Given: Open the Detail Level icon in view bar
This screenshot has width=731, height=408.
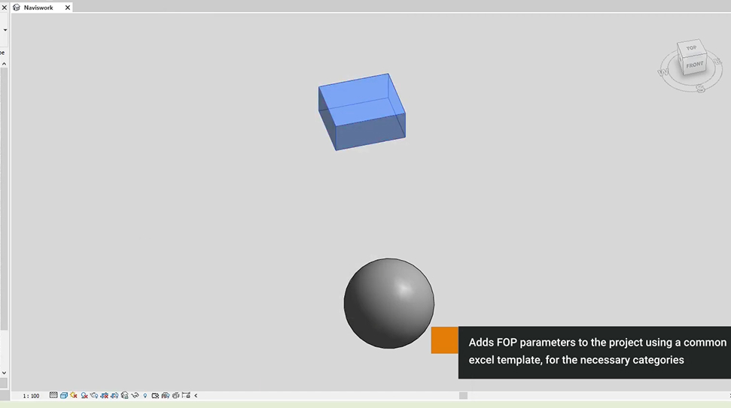Looking at the screenshot, I should (x=53, y=395).
